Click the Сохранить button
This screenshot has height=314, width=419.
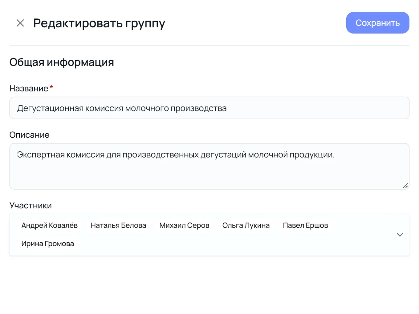point(378,23)
